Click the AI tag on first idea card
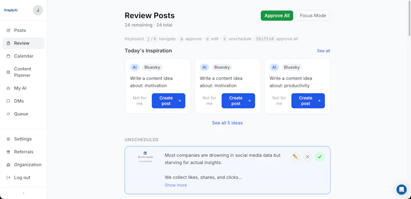The height and width of the screenshot is (199, 411). tap(135, 67)
